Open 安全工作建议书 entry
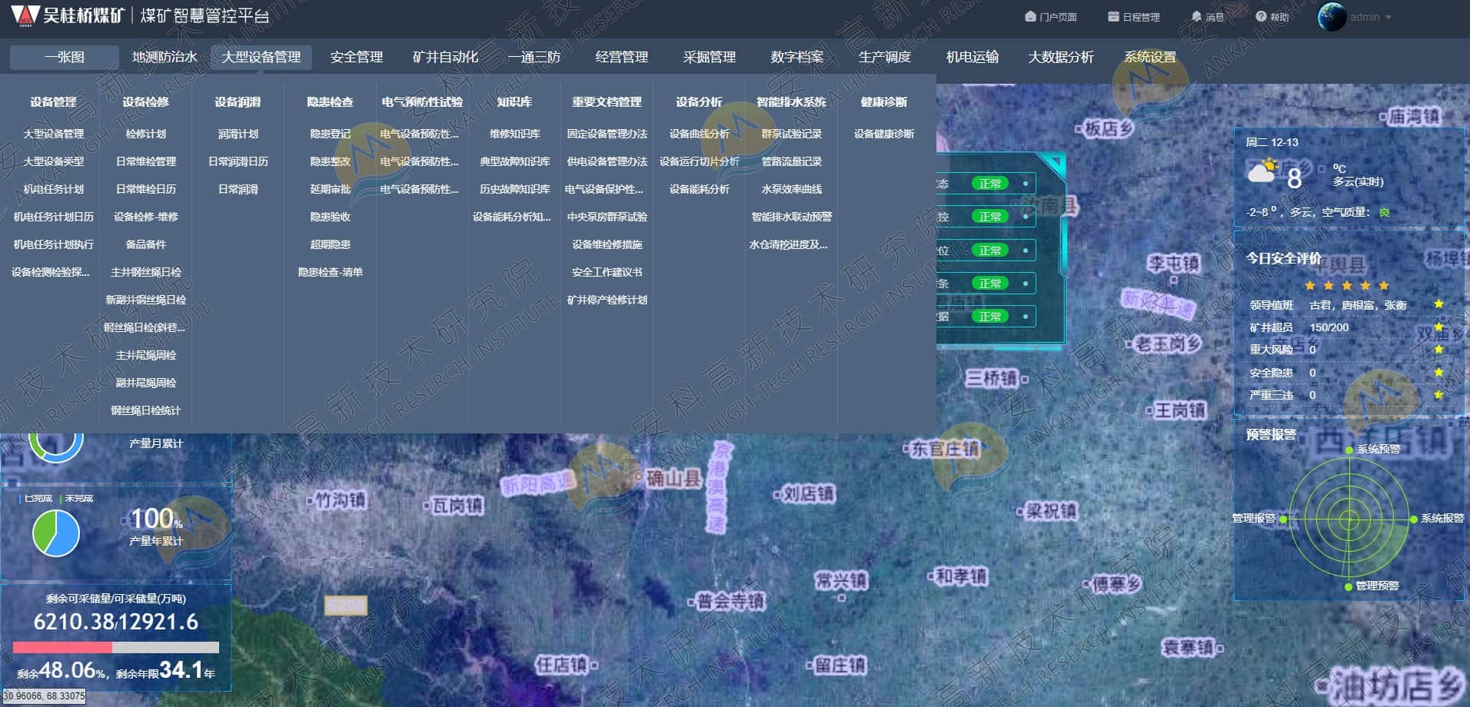The image size is (1470, 707). [607, 272]
